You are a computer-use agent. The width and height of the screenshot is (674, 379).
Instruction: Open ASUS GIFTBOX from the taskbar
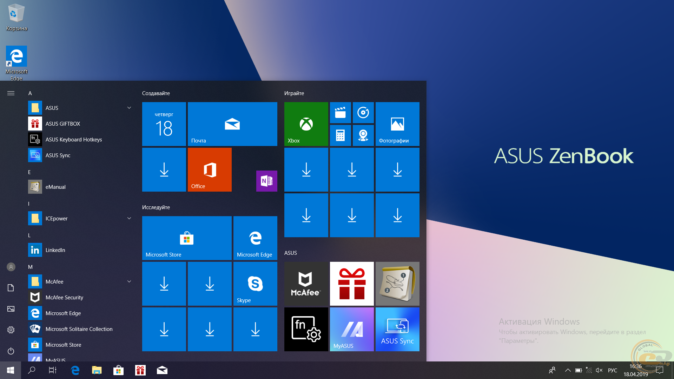pos(140,370)
